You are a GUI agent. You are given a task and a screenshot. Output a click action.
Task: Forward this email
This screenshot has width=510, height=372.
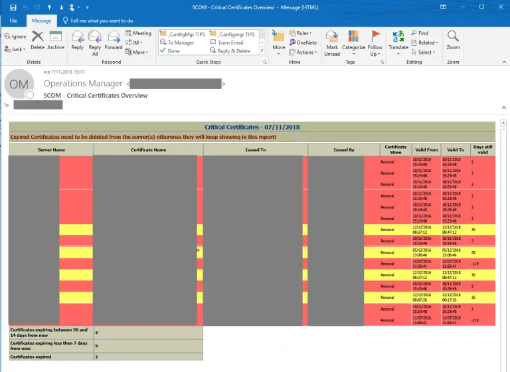point(114,39)
